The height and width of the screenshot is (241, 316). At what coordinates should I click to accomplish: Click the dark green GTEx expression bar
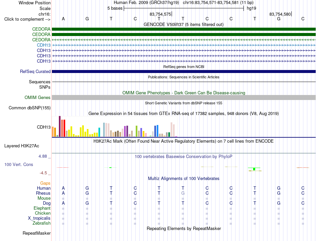[x=169, y=135]
